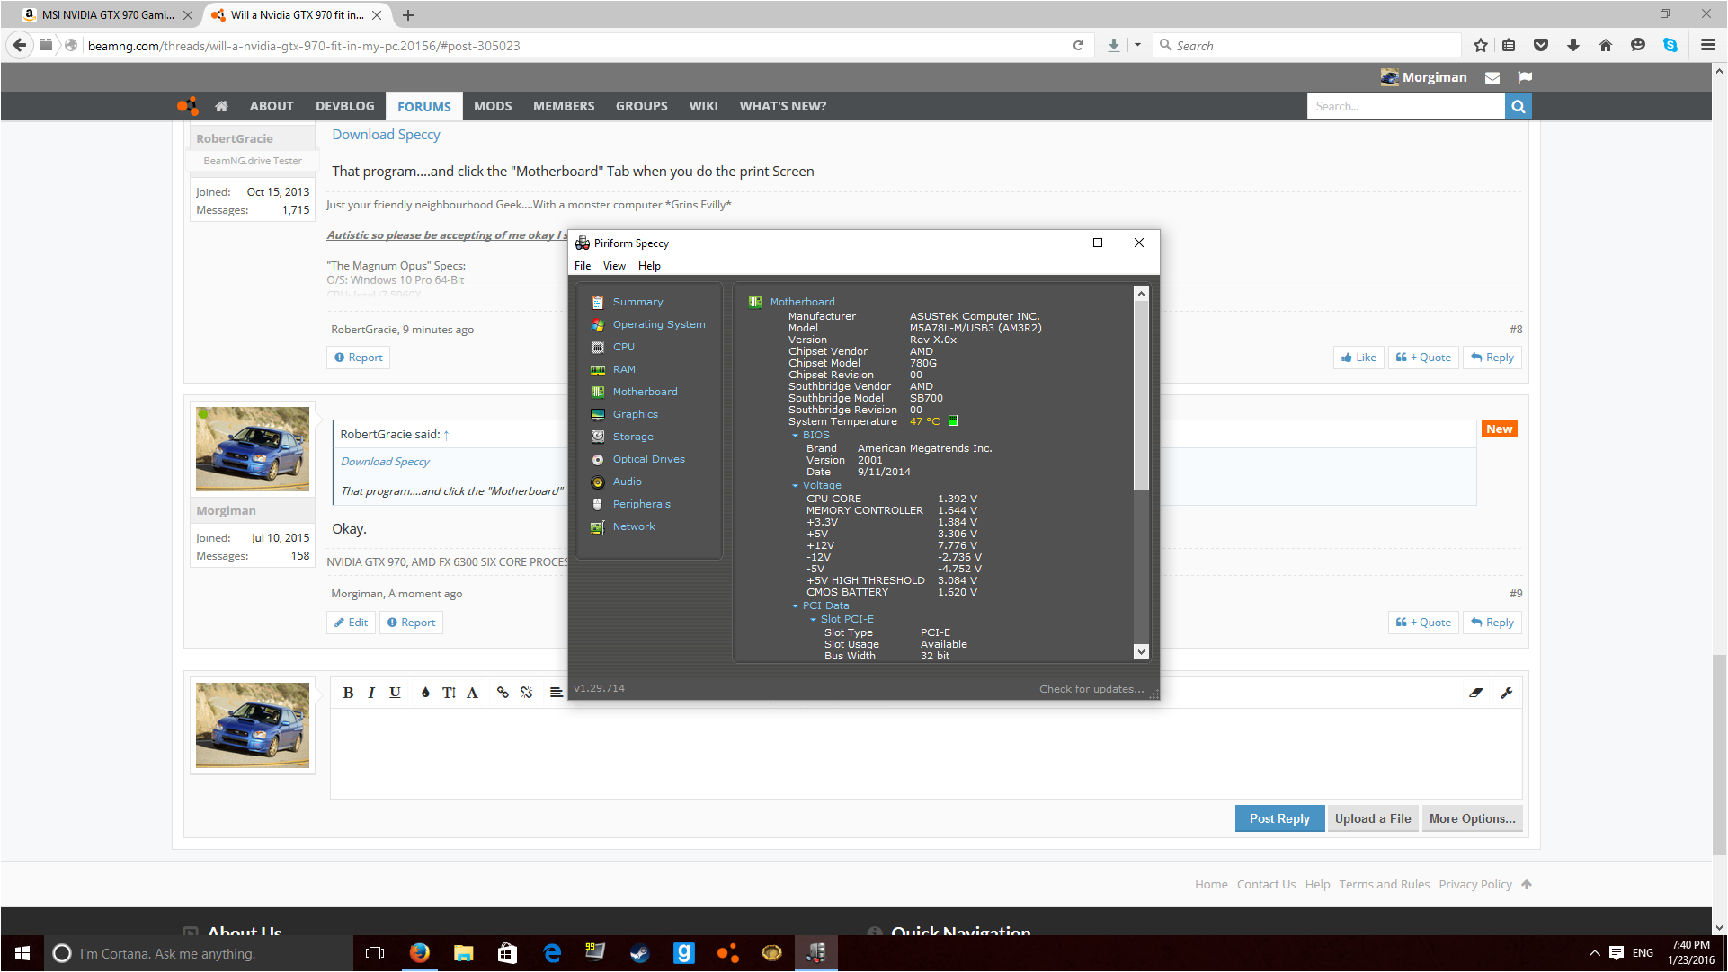This screenshot has width=1728, height=972.
Task: Click Microsoft Edge icon in taskbar
Action: [552, 953]
